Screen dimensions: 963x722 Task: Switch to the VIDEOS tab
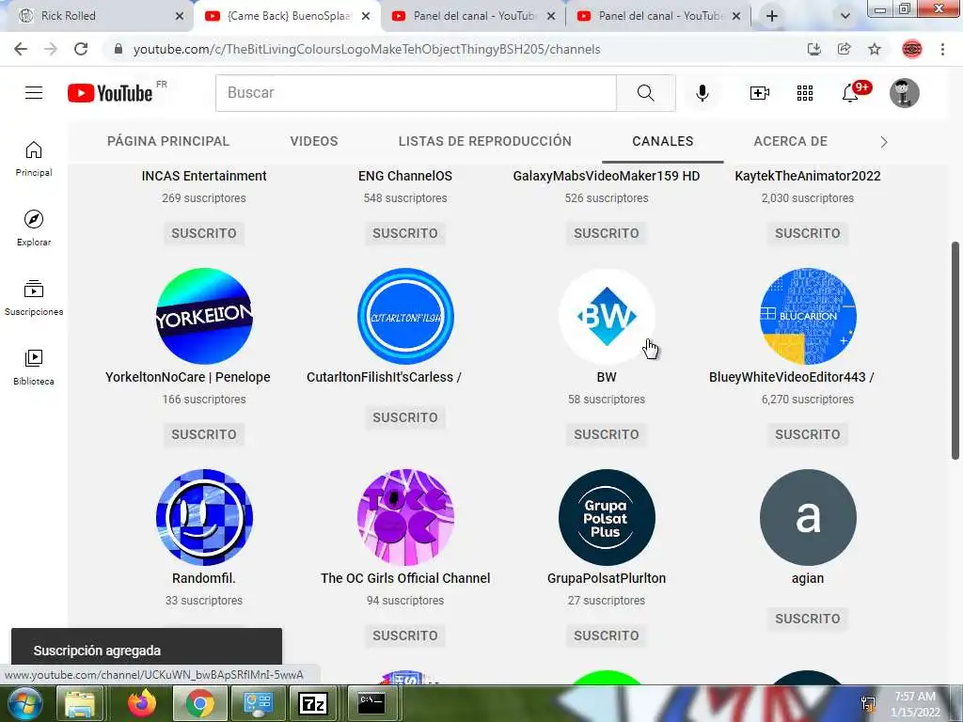[314, 141]
